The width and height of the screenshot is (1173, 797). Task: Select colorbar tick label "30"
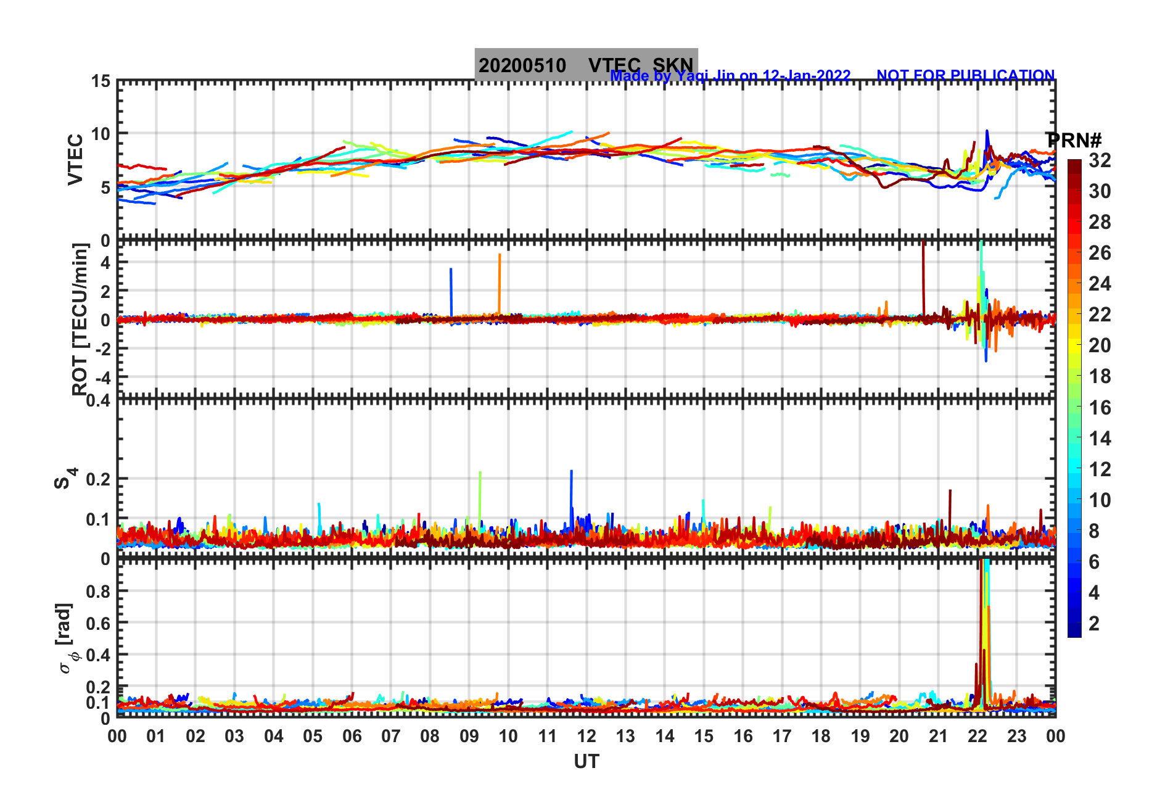tap(1100, 191)
